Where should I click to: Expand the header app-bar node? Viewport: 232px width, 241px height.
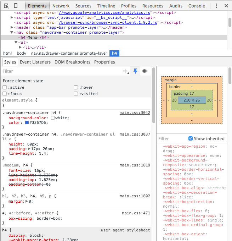coord(12,27)
